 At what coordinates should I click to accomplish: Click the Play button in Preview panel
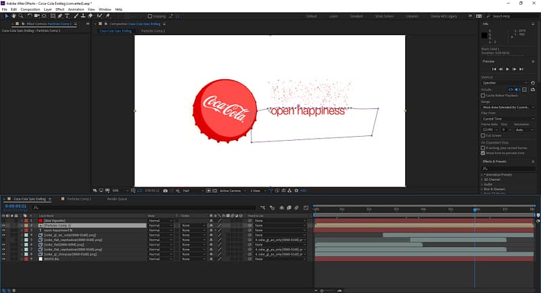pos(507,69)
